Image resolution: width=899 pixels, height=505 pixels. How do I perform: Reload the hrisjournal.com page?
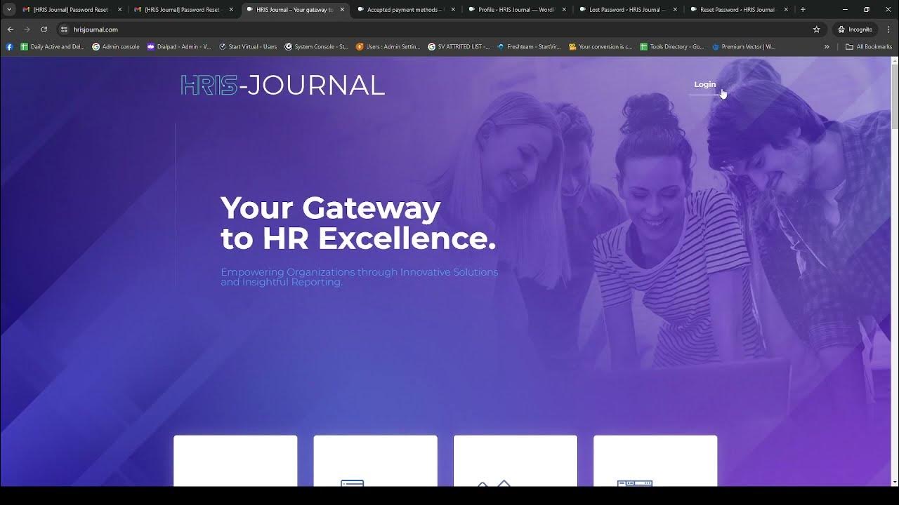coord(44,29)
